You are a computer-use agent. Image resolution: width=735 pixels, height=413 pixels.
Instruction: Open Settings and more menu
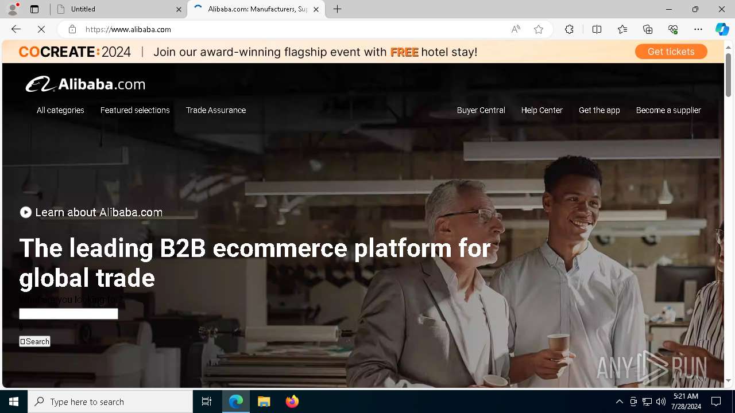(698, 29)
